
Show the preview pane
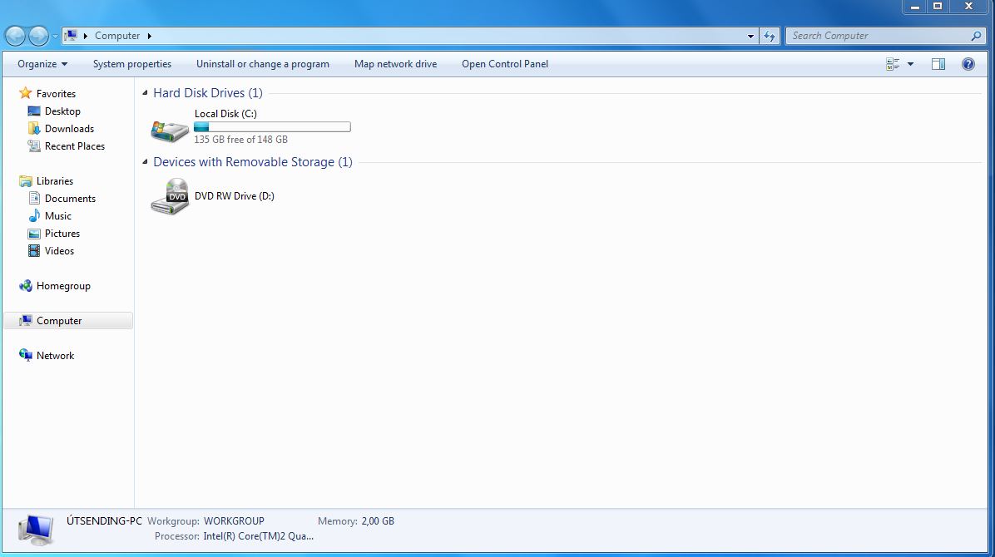pyautogui.click(x=938, y=63)
